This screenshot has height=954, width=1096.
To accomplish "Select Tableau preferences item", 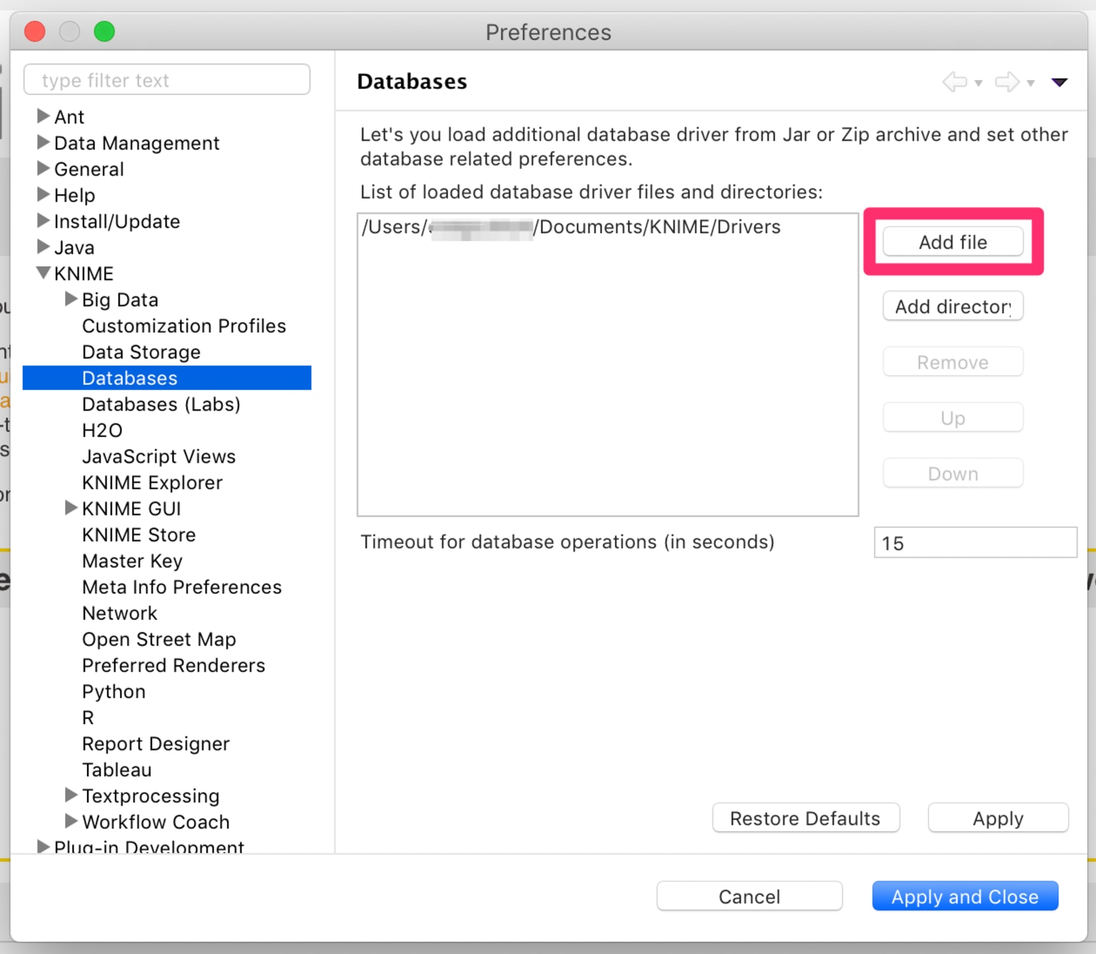I will pyautogui.click(x=116, y=770).
